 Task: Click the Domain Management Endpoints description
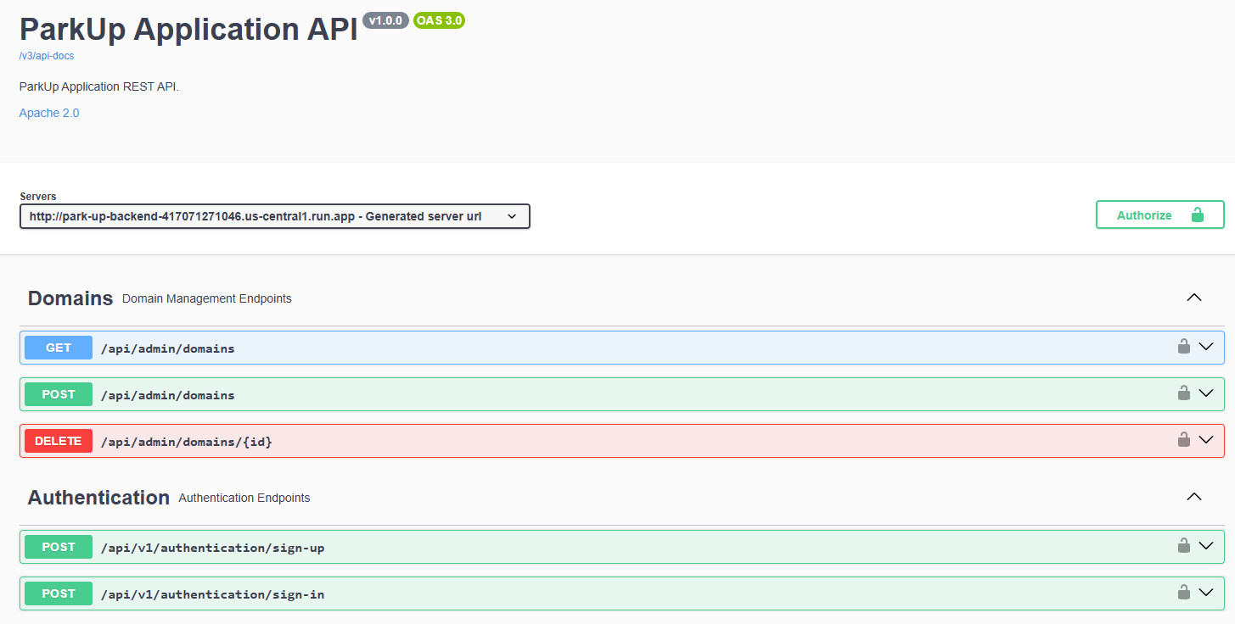click(207, 298)
